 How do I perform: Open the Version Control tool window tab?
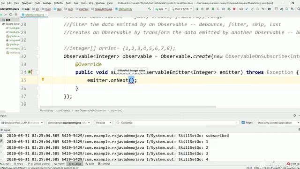(38, 164)
